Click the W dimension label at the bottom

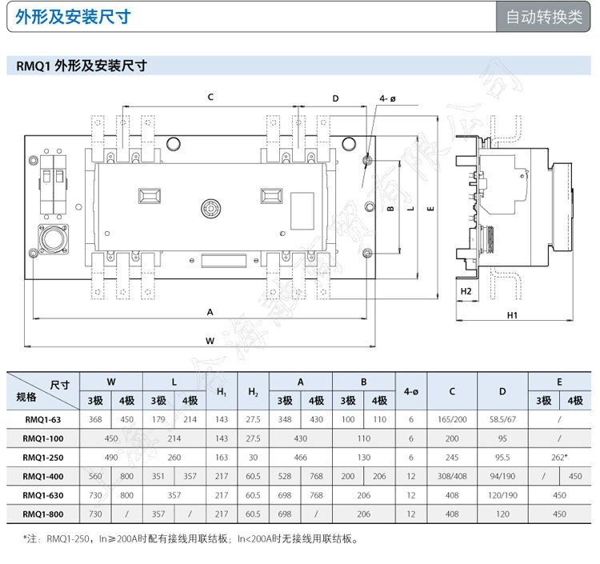(210, 341)
